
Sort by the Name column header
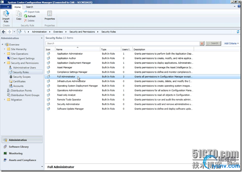click(x=78, y=49)
